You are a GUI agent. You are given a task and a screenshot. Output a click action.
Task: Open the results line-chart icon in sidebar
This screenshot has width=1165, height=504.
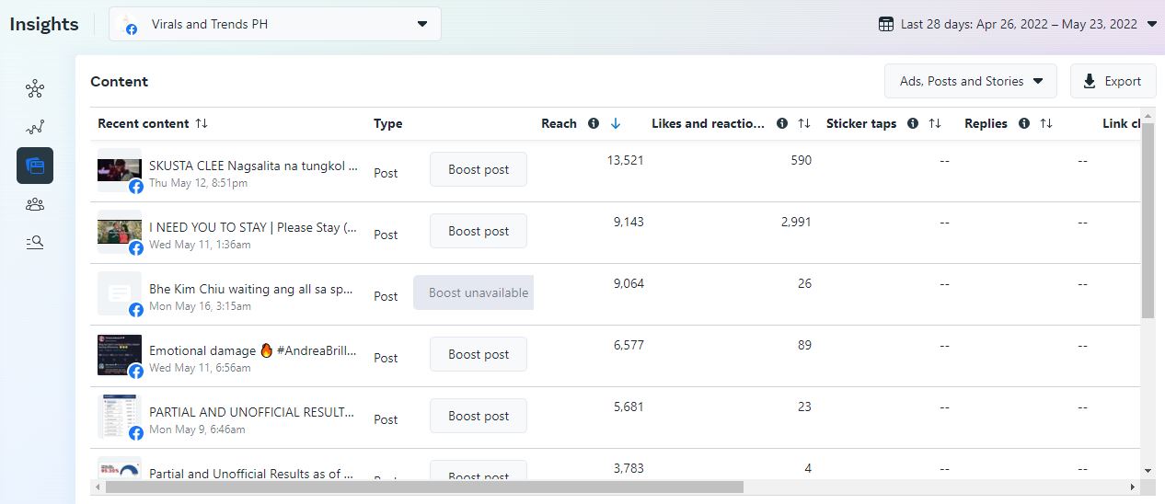click(35, 128)
